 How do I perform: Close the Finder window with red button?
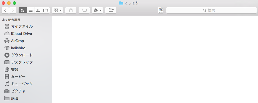(3, 3)
